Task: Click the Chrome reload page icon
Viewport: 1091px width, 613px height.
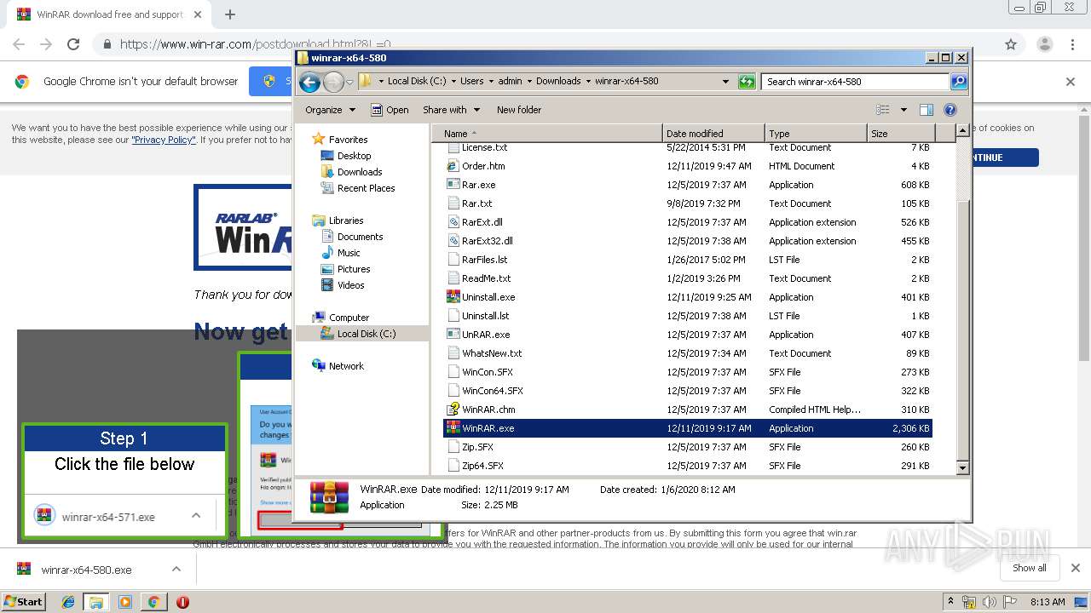Action: click(73, 44)
